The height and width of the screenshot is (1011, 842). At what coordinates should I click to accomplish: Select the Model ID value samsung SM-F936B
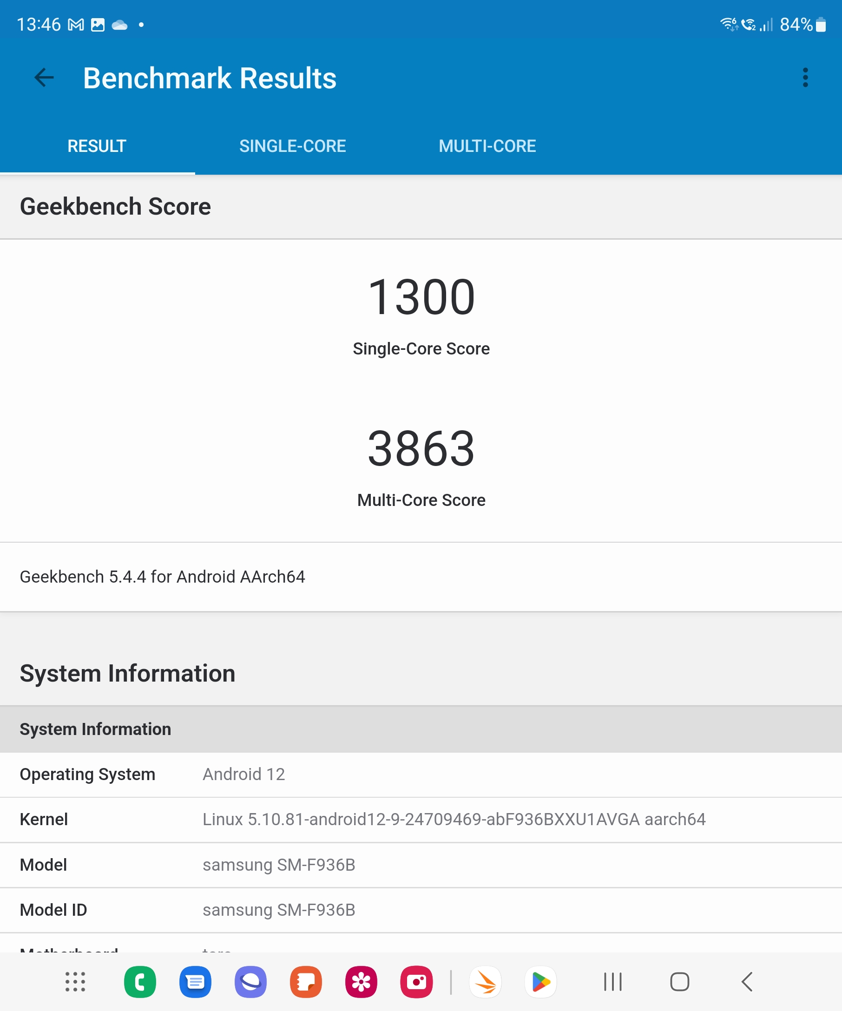279,910
